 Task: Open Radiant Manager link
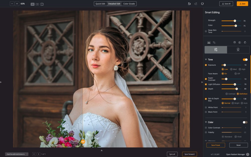(235, 154)
